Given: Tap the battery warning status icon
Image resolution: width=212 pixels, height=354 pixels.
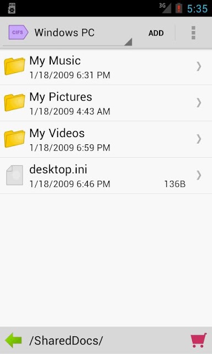Looking at the screenshot, I should 179,8.
